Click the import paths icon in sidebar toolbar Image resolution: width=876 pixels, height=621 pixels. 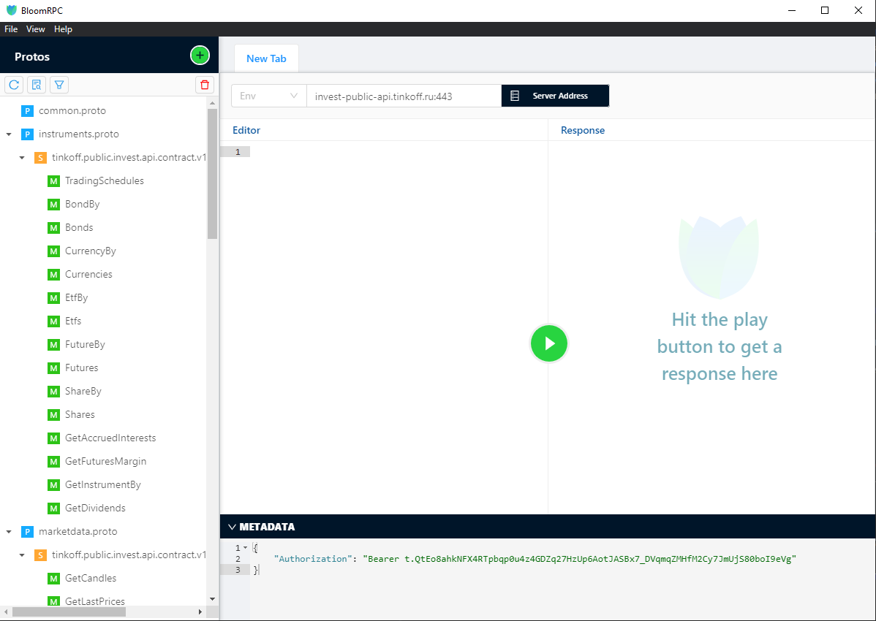(x=37, y=85)
